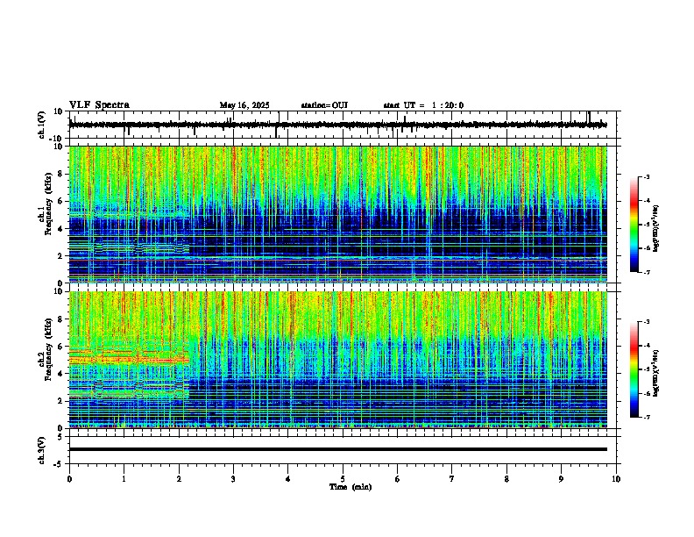694x537 pixels.
Task: Click the ch.1(V) waveform trace panel
Action: 344,125
